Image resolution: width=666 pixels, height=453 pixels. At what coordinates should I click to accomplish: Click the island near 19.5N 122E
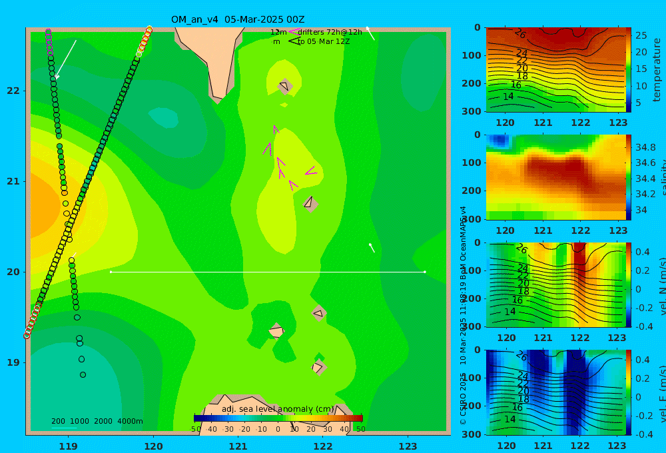pos(318,313)
